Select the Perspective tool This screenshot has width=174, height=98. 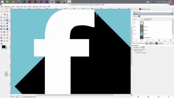pyautogui.click(x=7, y=26)
